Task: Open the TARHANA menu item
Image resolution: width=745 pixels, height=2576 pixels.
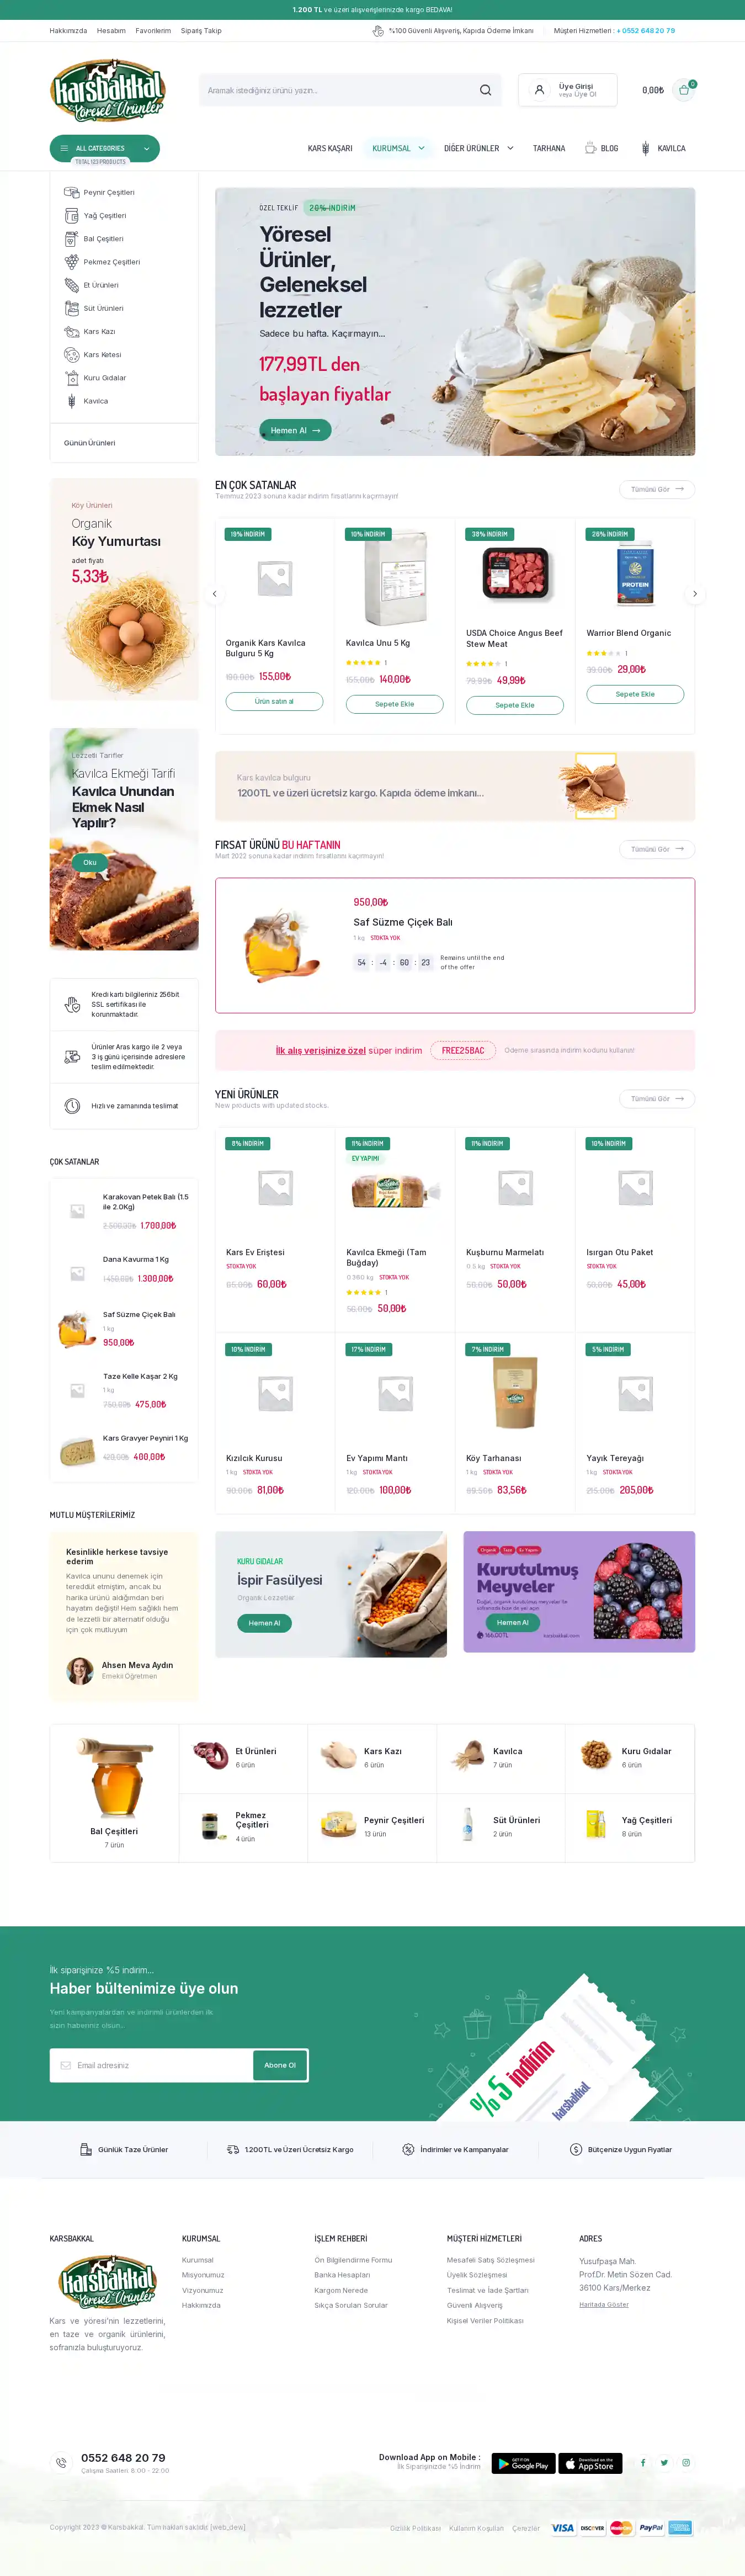Action: [x=549, y=148]
